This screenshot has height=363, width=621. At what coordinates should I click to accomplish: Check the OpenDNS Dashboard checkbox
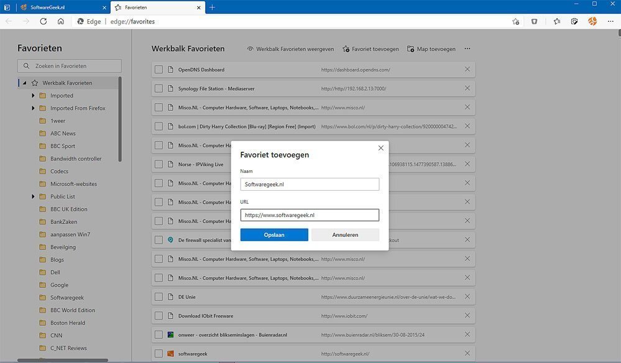[159, 69]
